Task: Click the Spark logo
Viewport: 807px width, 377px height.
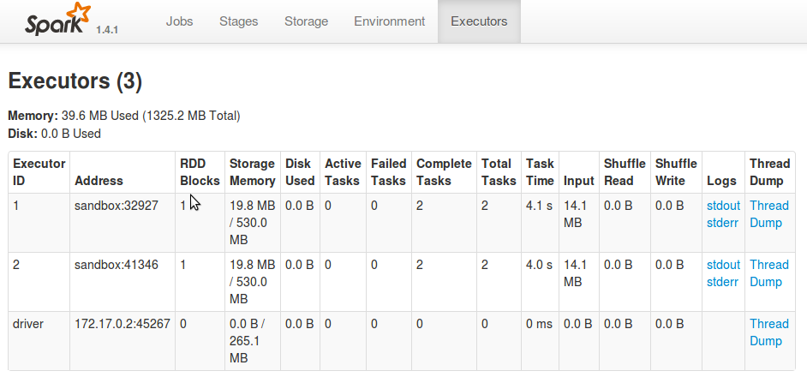Action: tap(57, 21)
